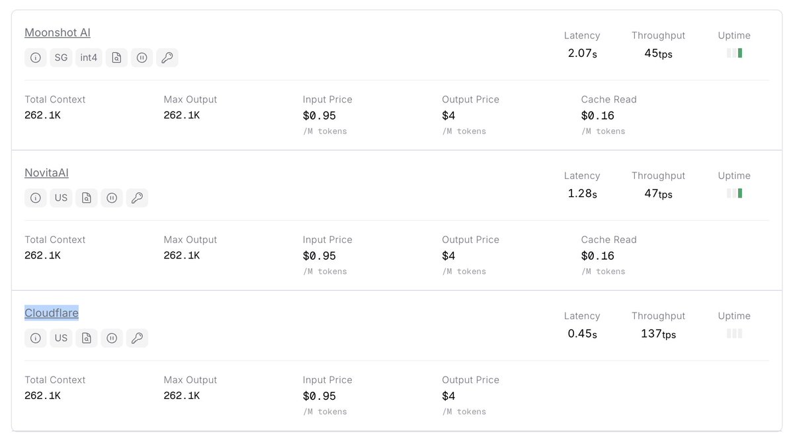Click the SG region badge for Moonshot AI
Image resolution: width=793 pixels, height=444 pixels.
61,57
